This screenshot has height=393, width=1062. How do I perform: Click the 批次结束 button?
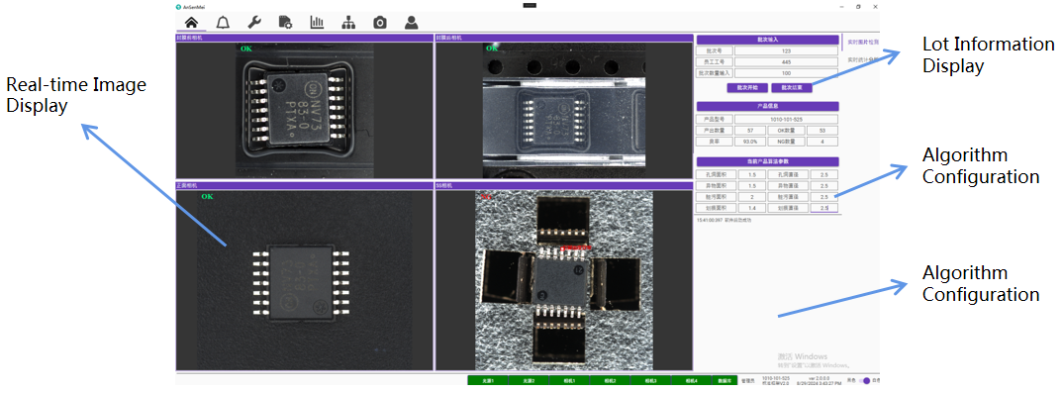click(791, 87)
